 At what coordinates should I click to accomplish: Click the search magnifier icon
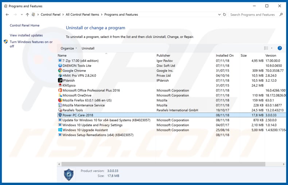coord(281,14)
